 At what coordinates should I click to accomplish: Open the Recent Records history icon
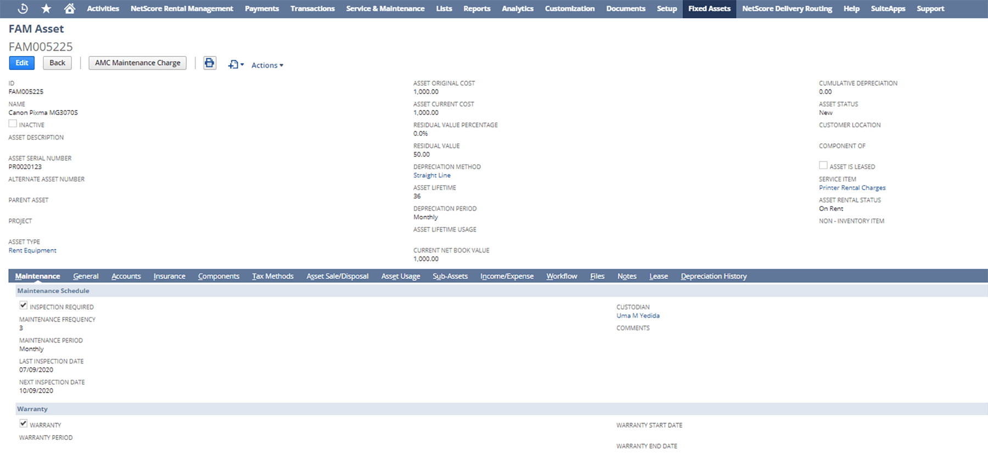23,9
